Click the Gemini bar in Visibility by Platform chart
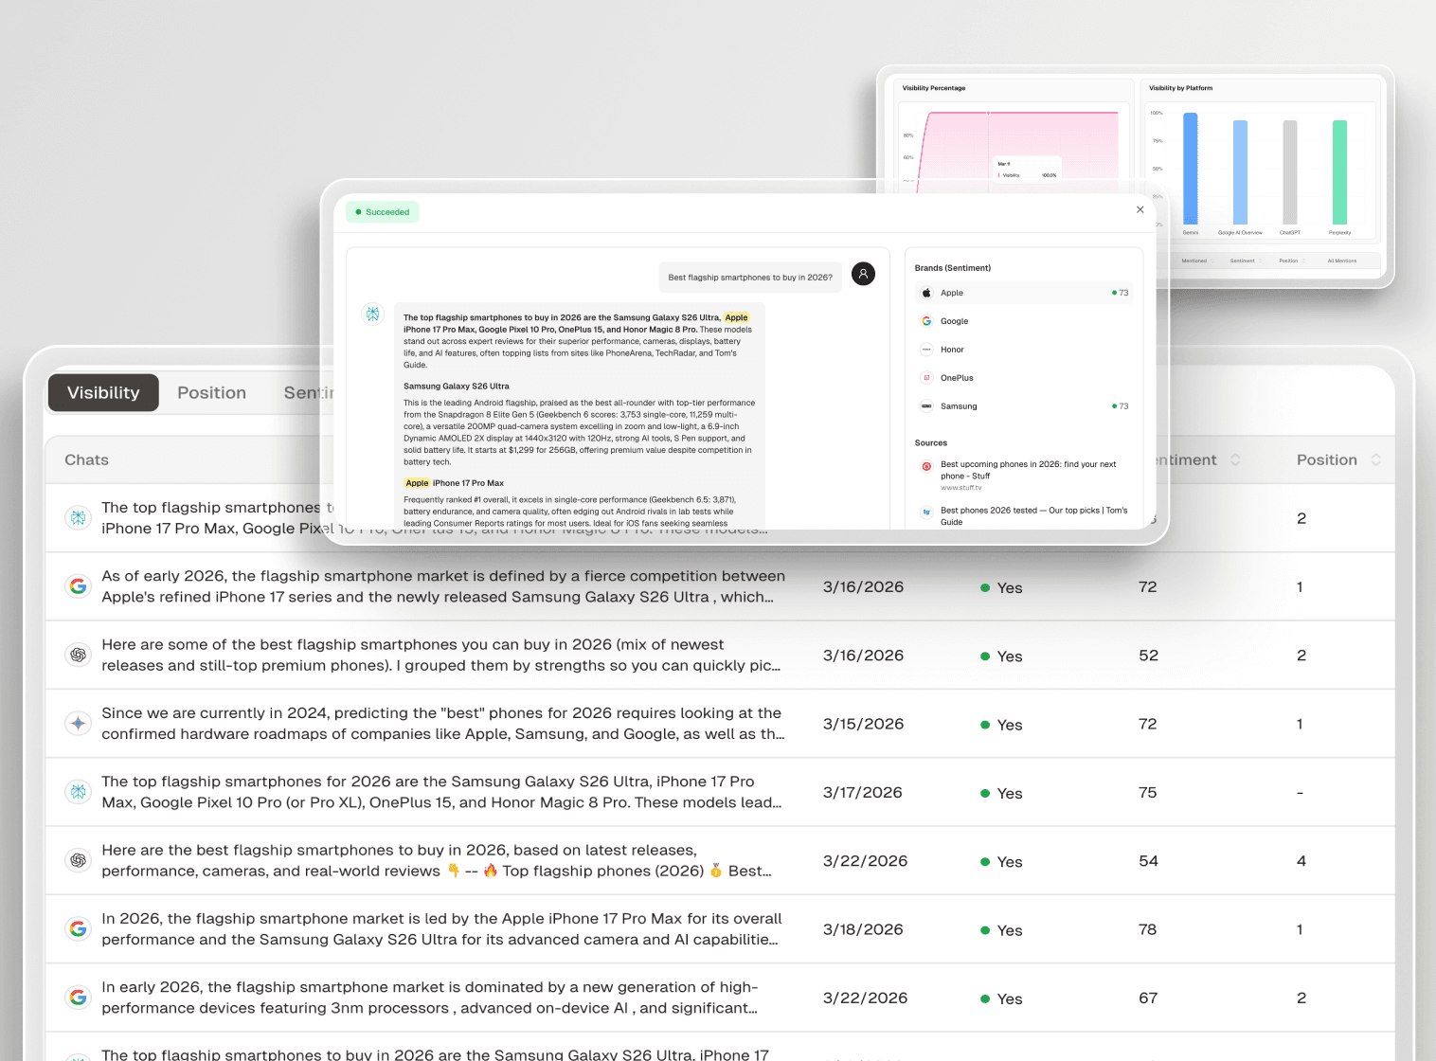Image resolution: width=1436 pixels, height=1061 pixels. pyautogui.click(x=1191, y=171)
